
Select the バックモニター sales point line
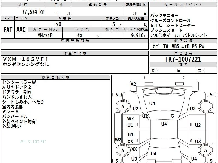pyautogui.click(x=164, y=15)
